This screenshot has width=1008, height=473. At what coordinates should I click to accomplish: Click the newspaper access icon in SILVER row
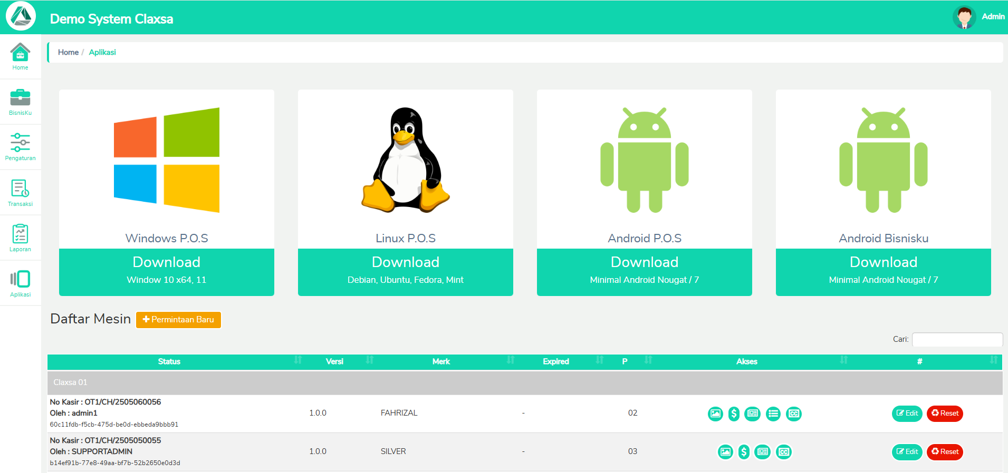point(763,452)
